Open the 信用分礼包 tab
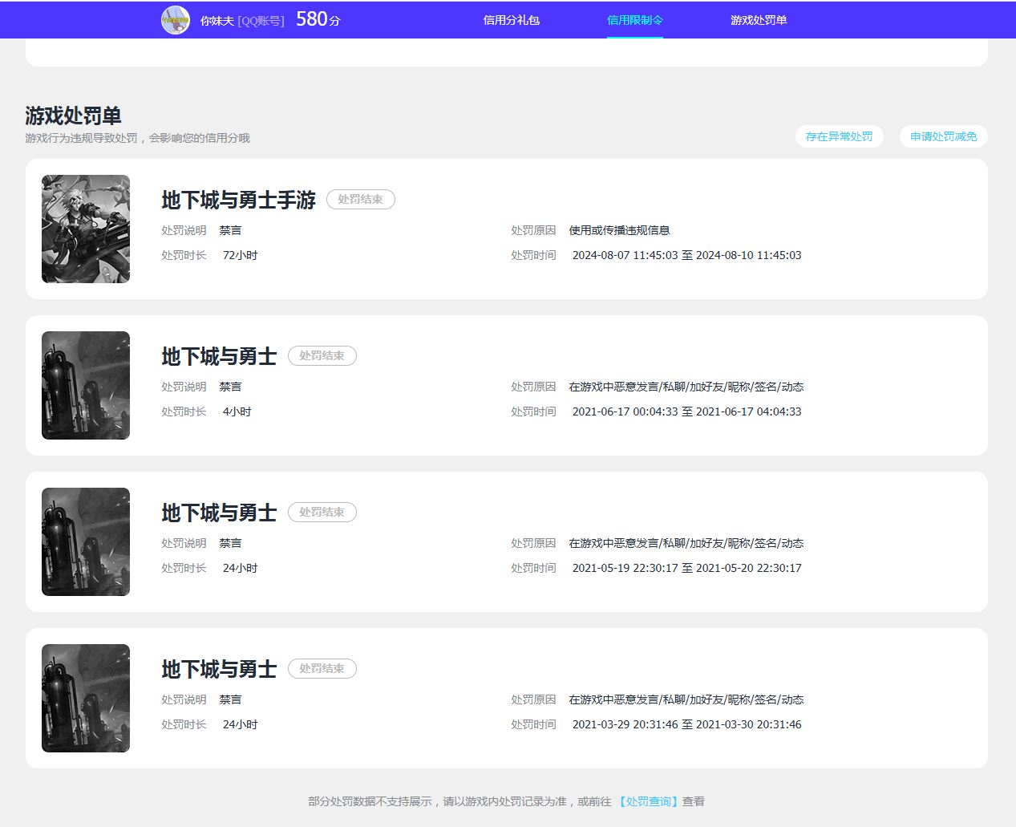The width and height of the screenshot is (1016, 827). (511, 20)
